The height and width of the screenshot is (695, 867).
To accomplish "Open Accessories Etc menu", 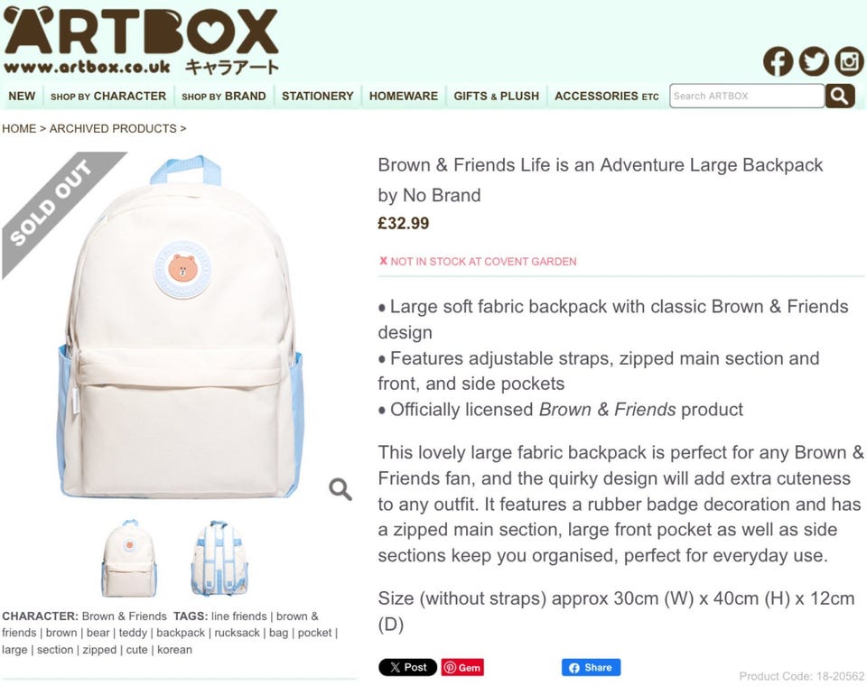I will (607, 97).
